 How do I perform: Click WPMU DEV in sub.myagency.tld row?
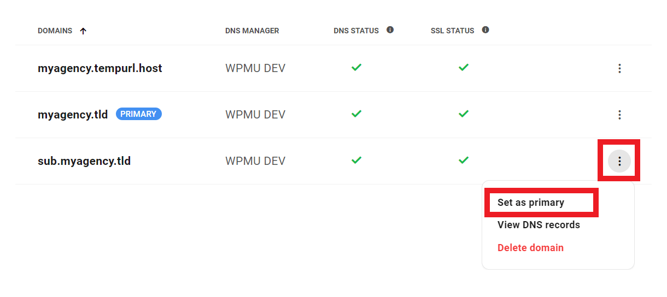(255, 161)
